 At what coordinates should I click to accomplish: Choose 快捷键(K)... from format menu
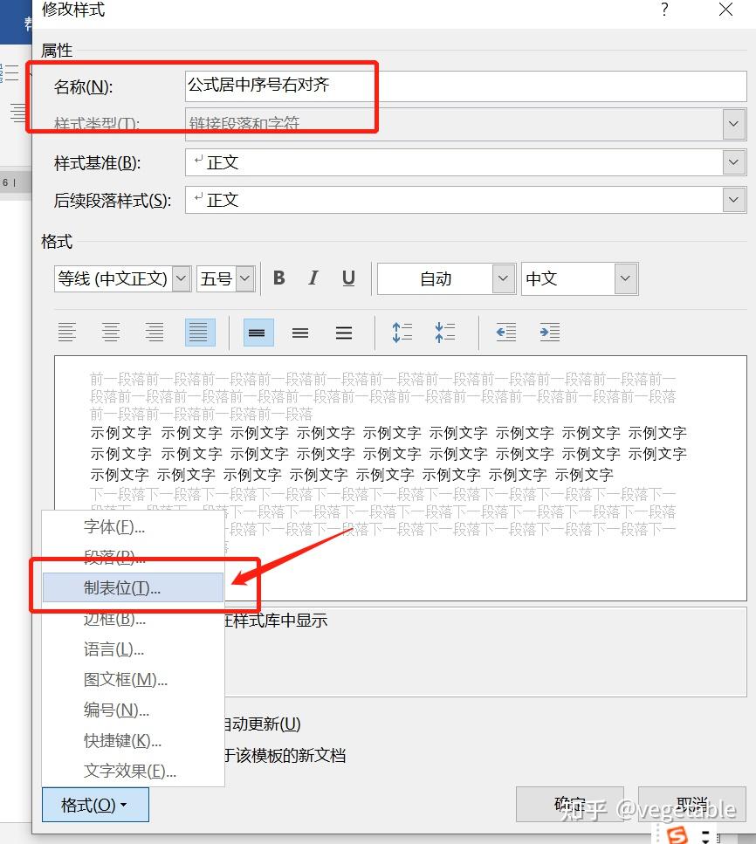point(133,741)
